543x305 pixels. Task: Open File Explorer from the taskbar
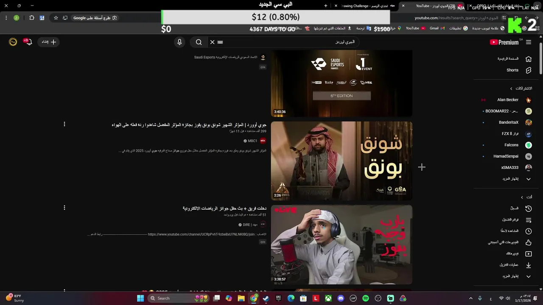241,298
